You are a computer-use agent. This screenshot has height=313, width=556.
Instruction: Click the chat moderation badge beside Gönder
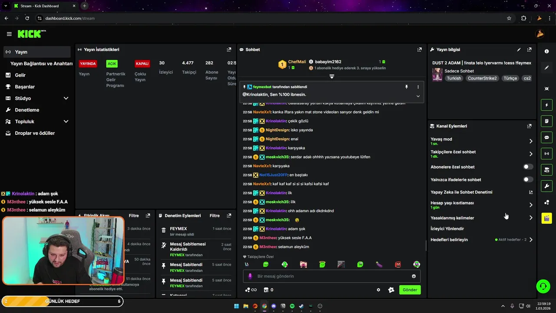click(391, 290)
